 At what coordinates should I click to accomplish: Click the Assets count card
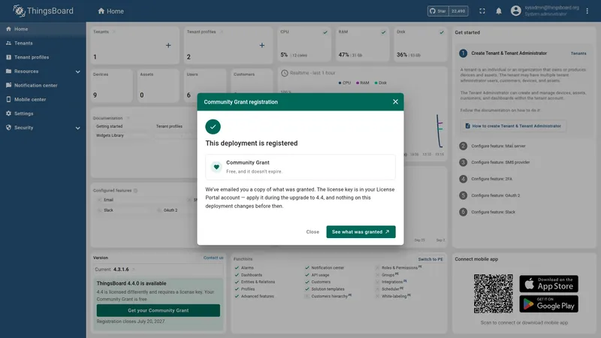159,86
